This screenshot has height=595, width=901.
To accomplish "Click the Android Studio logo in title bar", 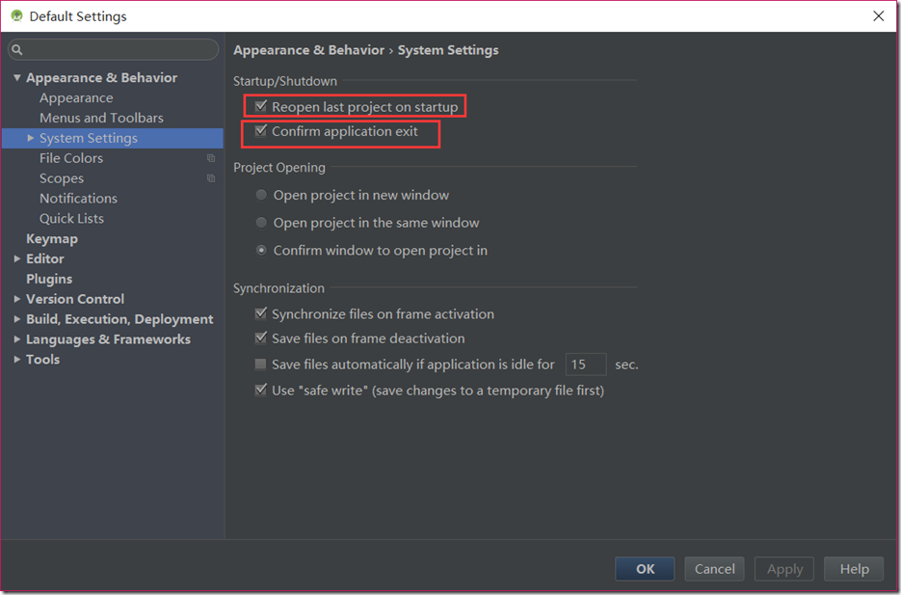I will pos(16,16).
